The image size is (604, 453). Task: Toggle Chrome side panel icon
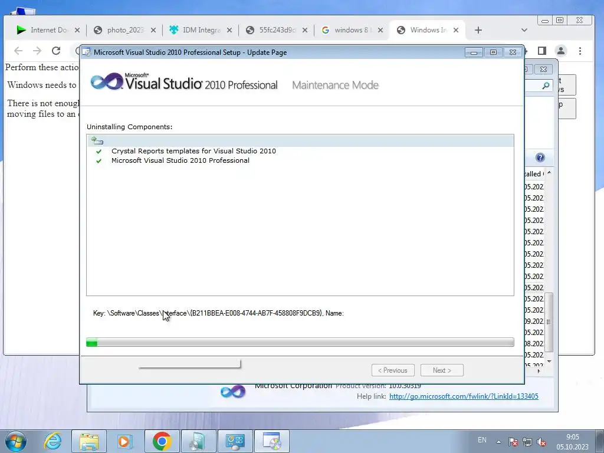[542, 51]
